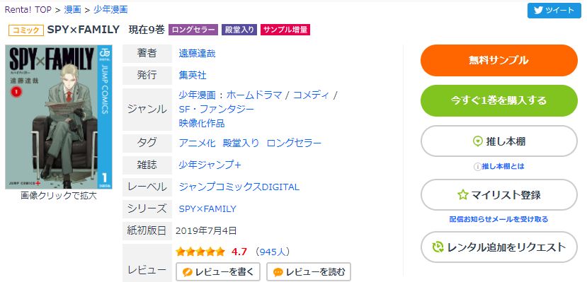Screen dimensions: 587x282
Task: Enlarge the SPY×FAMILY cover image
Action: coord(58,117)
